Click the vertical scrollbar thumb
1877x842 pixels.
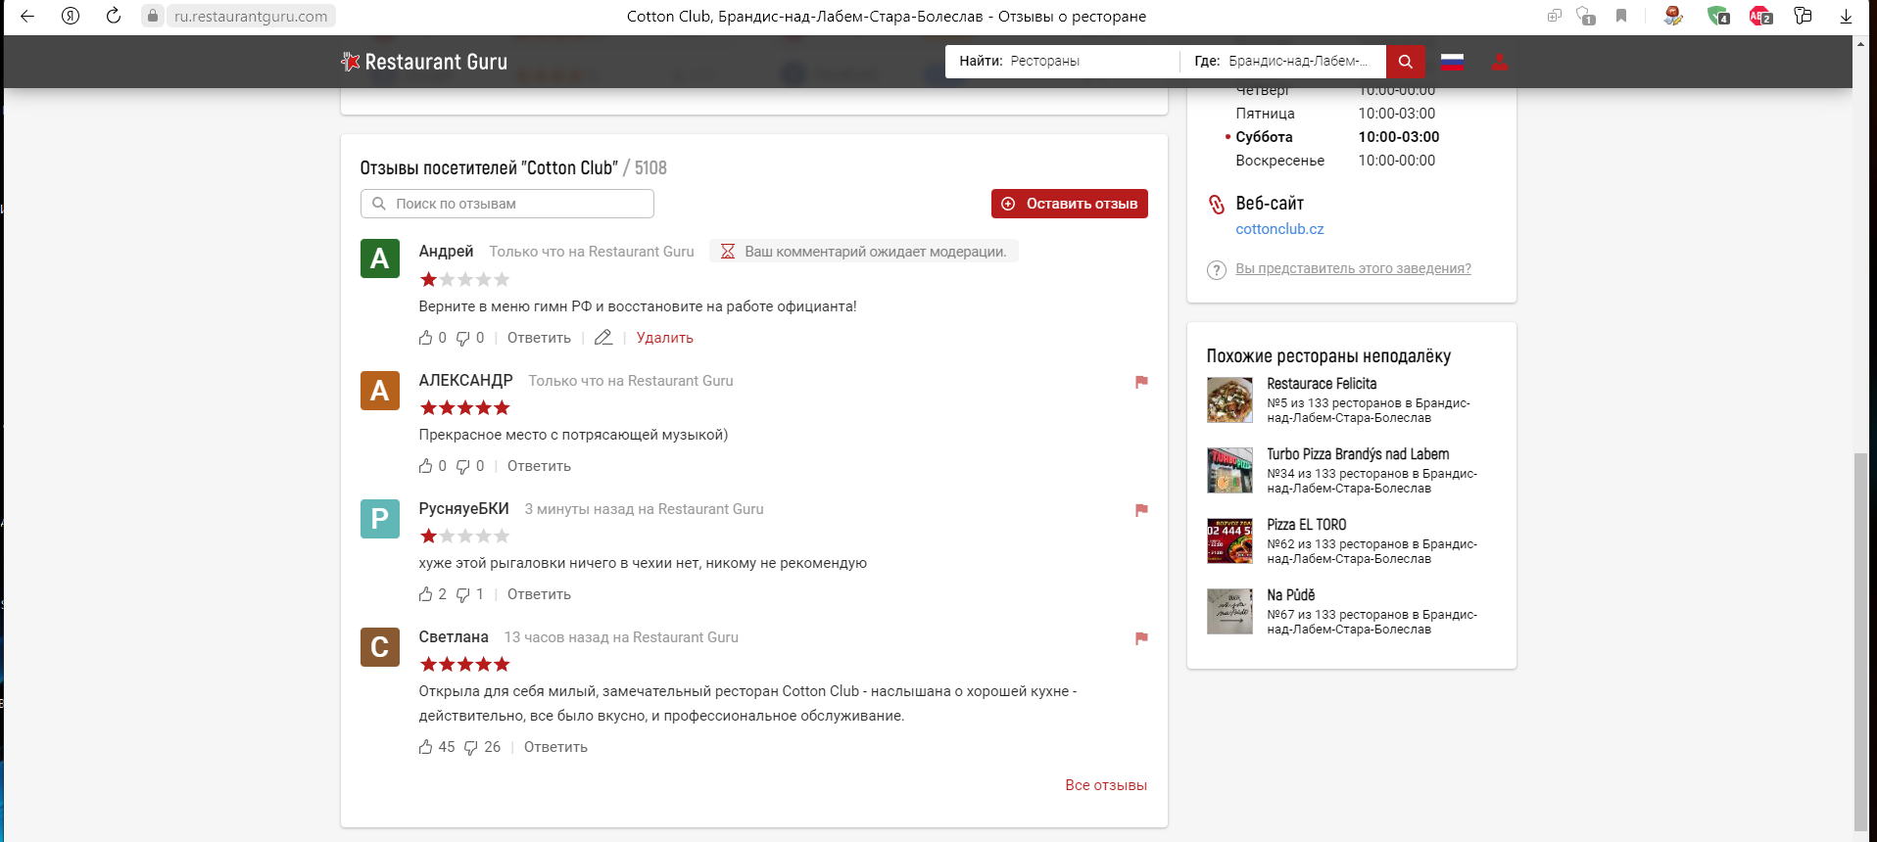1860,641
